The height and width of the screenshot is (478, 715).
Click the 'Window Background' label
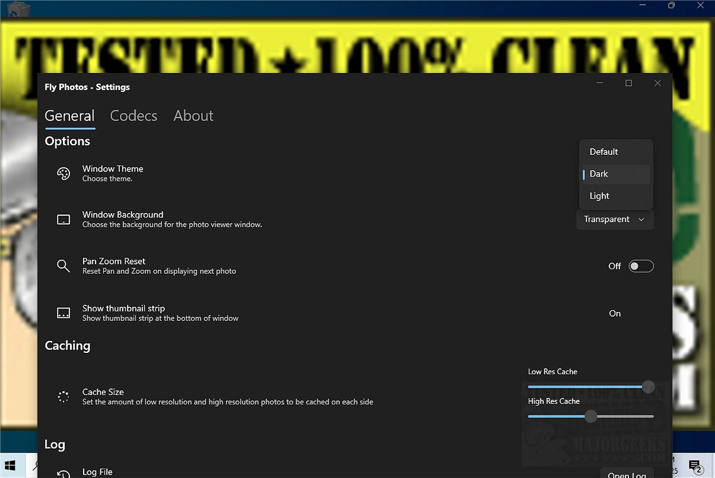pos(123,215)
